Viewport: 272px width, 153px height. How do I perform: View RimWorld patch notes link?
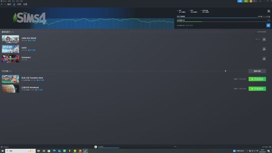[39, 90]
